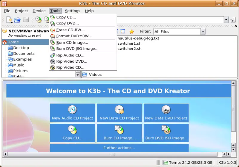Start a New Audio CD Project from welcome panel
This screenshot has height=167, width=239.
[x=73, y=113]
